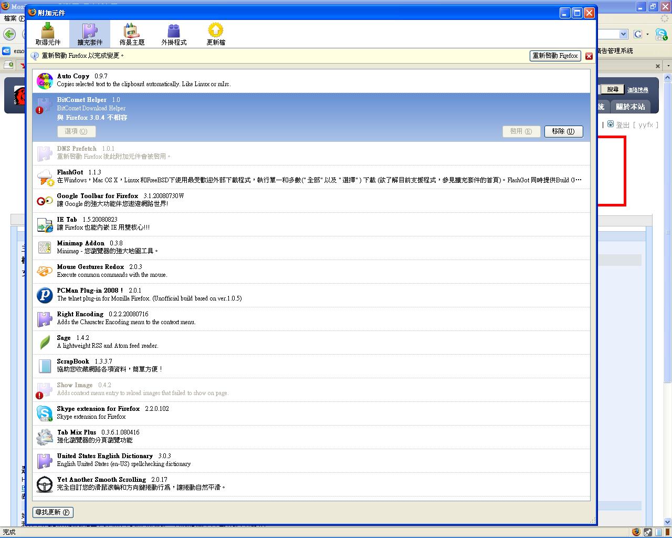Click the info icon in the notification bar
This screenshot has width=672, height=538.
(x=35, y=56)
